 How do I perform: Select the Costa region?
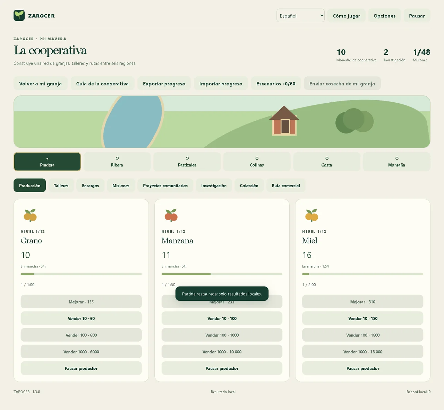[327, 162]
